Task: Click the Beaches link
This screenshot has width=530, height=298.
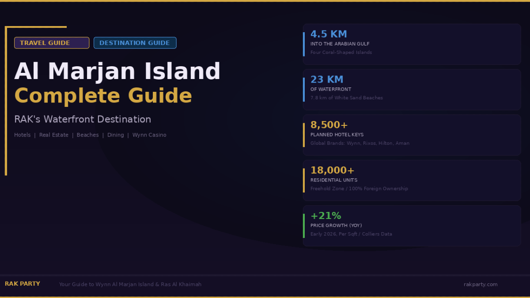Action: coord(87,135)
